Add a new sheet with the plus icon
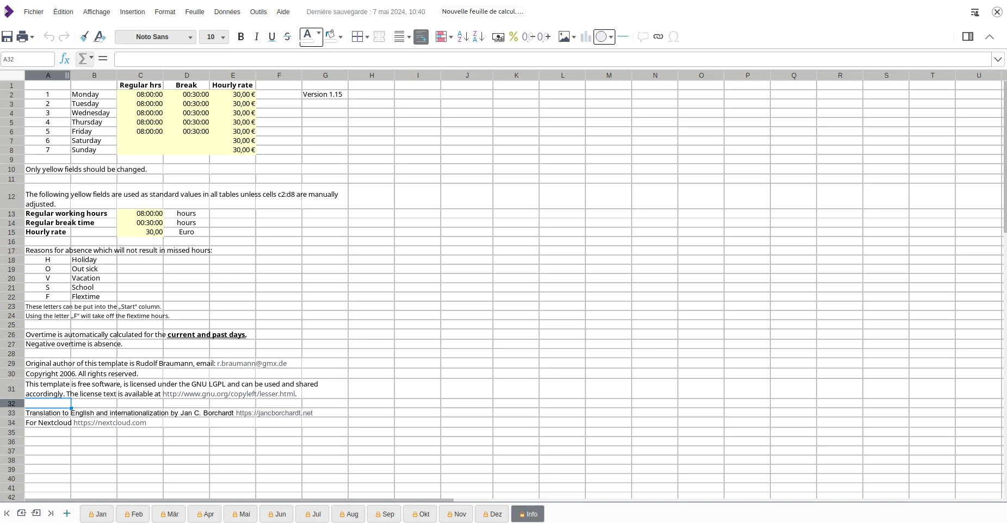 pyautogui.click(x=67, y=513)
